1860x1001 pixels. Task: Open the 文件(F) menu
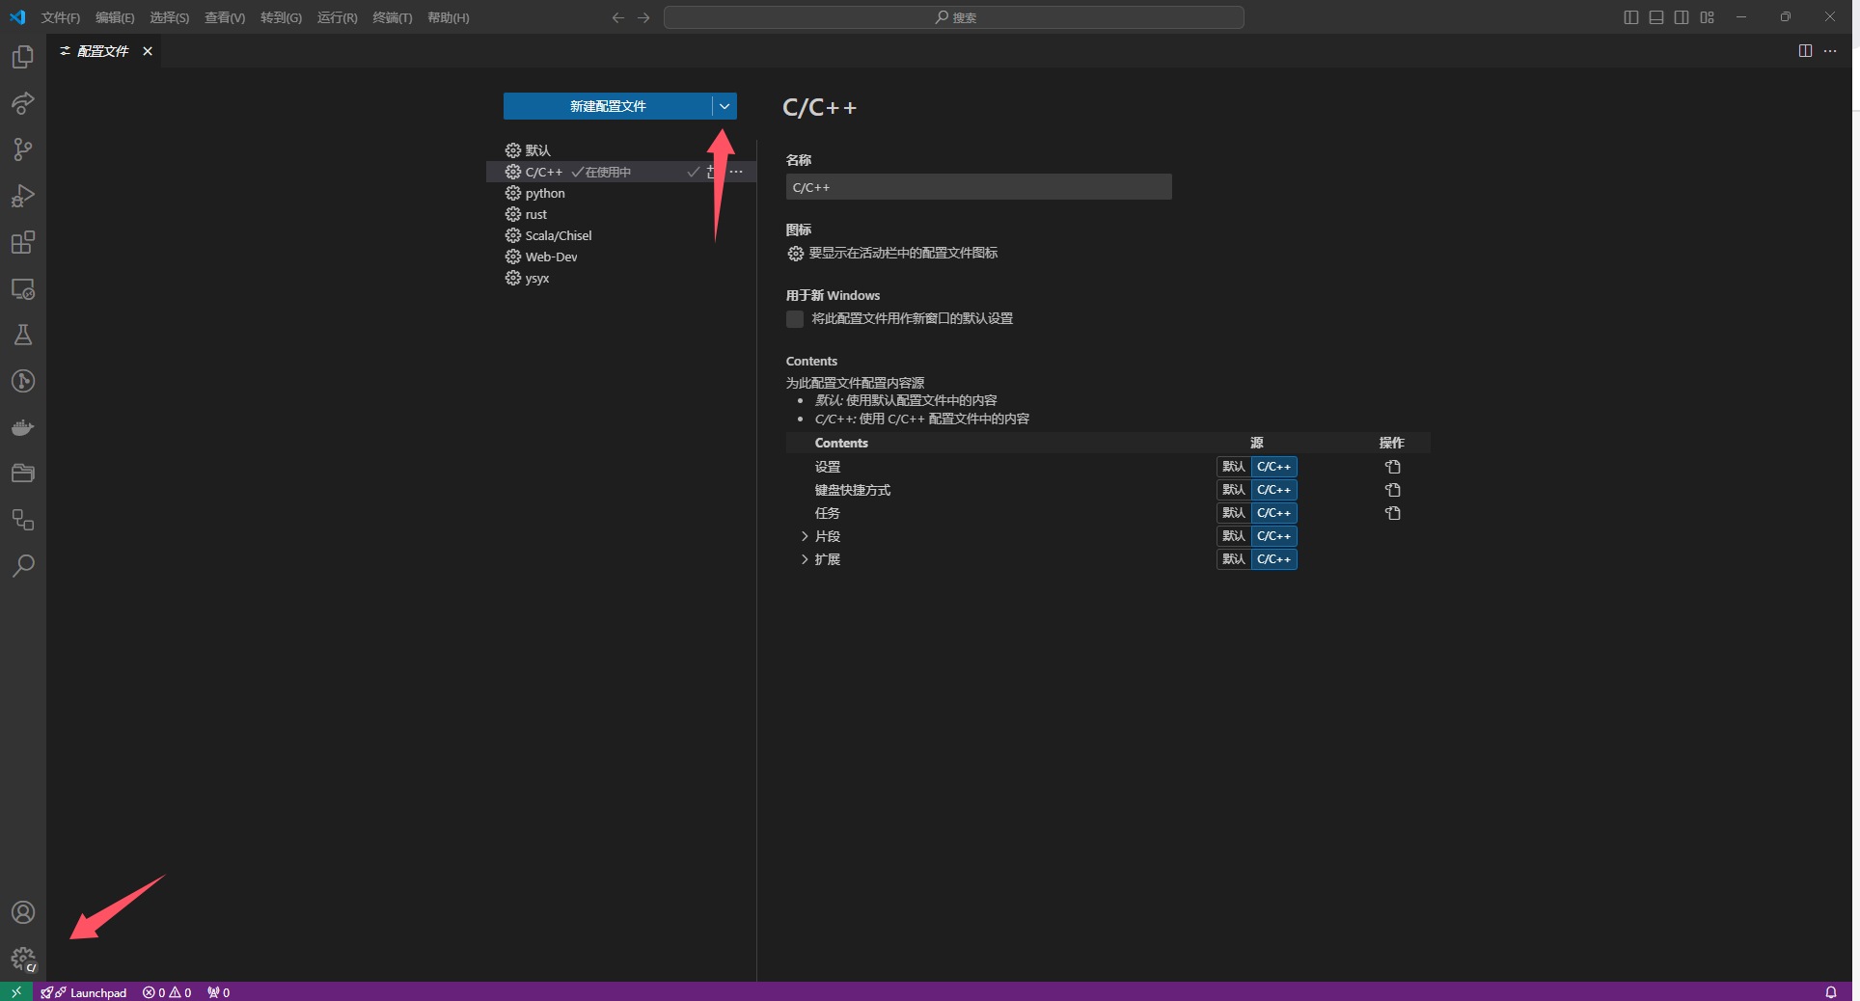click(61, 17)
